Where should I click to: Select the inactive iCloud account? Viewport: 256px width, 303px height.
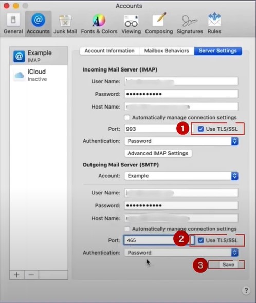pos(39,75)
